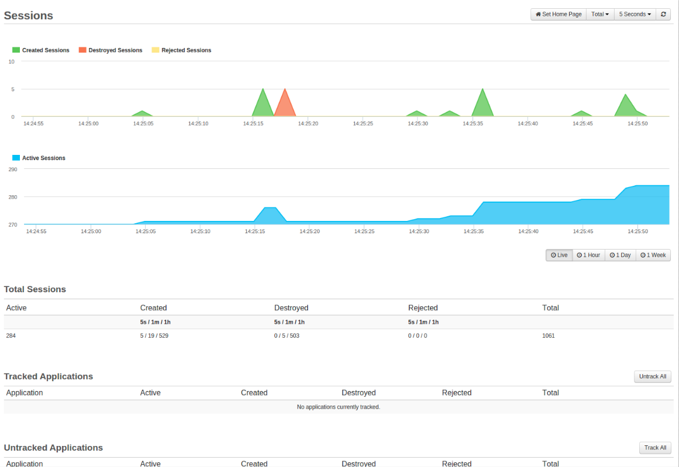The image size is (679, 467).
Task: Toggle Rejected Sessions legend entry
Action: 185,50
